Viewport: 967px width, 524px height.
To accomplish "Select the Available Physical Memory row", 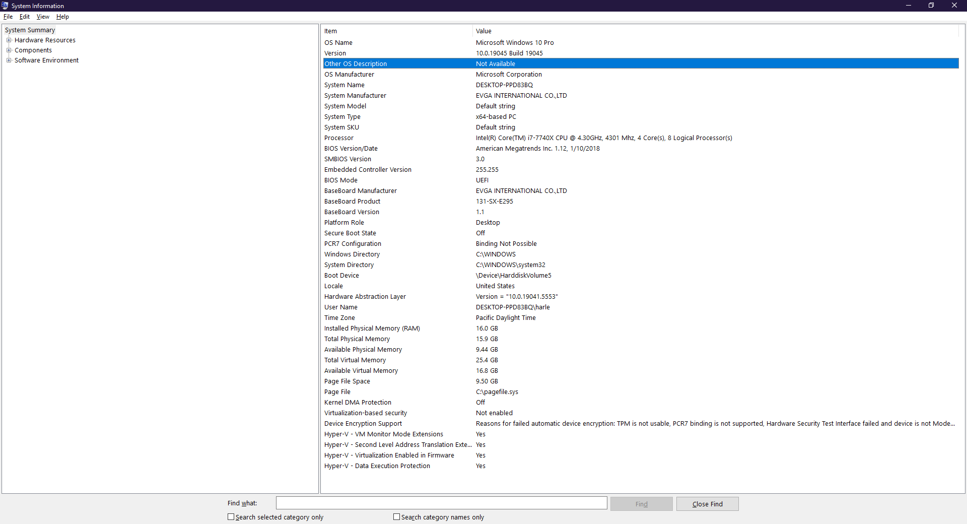I will point(641,350).
